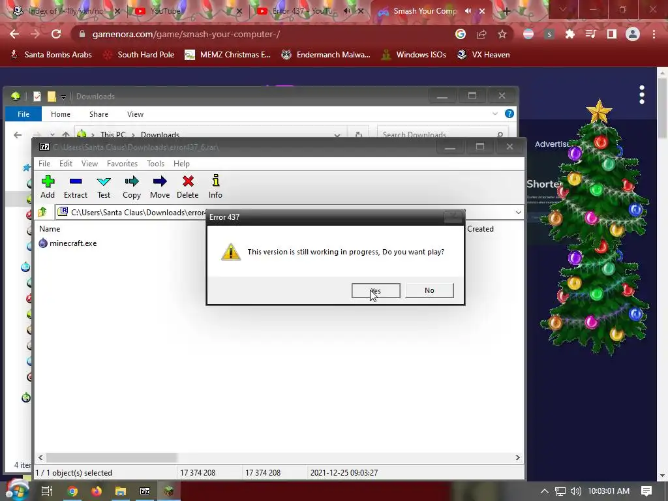Open the 7-Zip Edit menu
Viewport: 668px width, 501px height.
click(x=66, y=164)
